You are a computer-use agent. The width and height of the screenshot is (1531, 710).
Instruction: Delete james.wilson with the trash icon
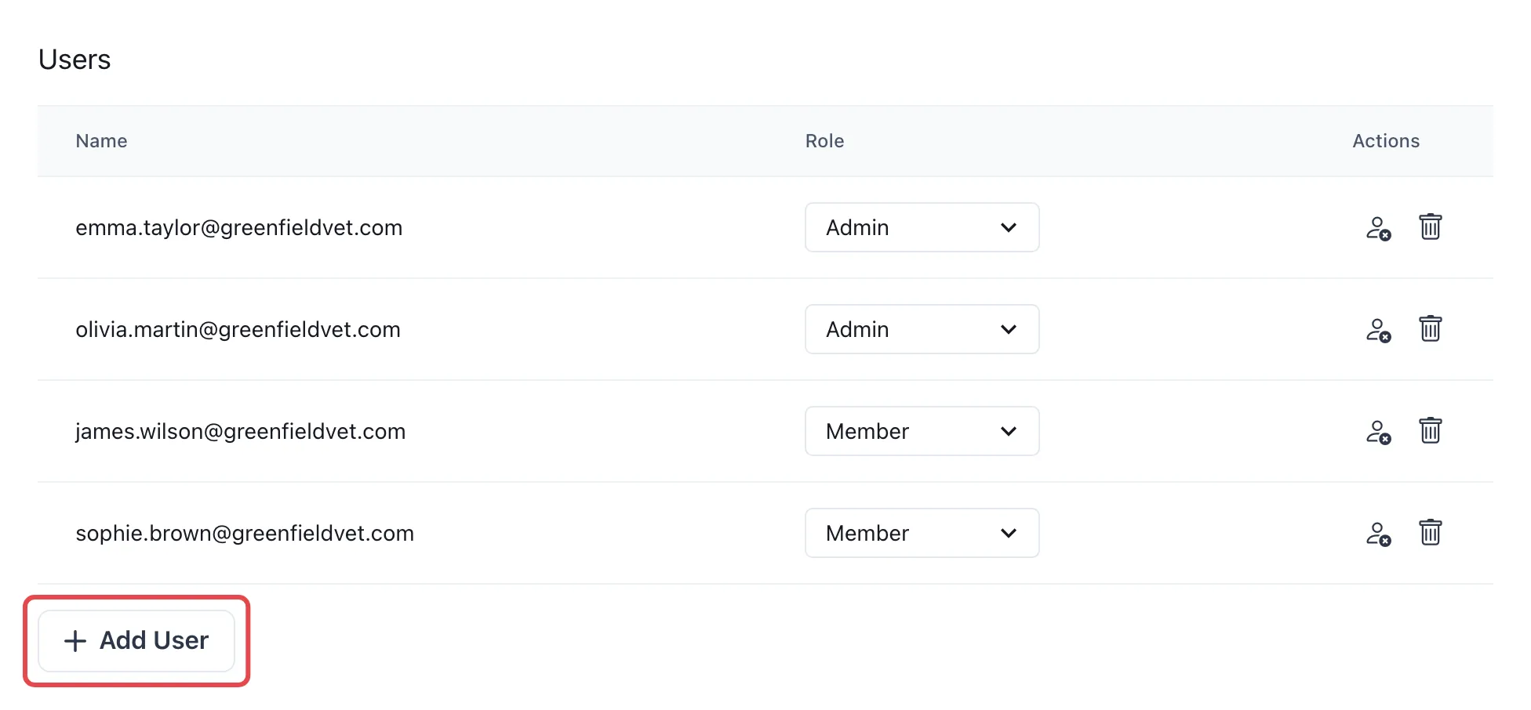tap(1430, 431)
